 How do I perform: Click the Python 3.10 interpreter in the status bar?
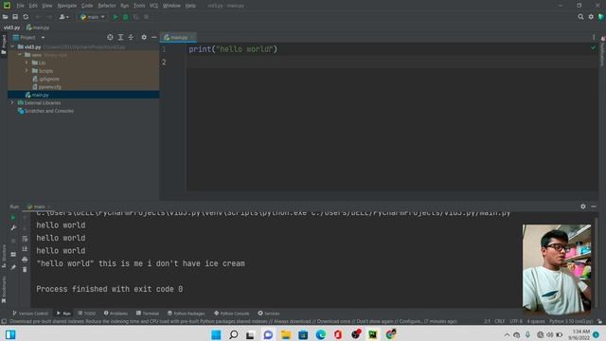point(571,321)
